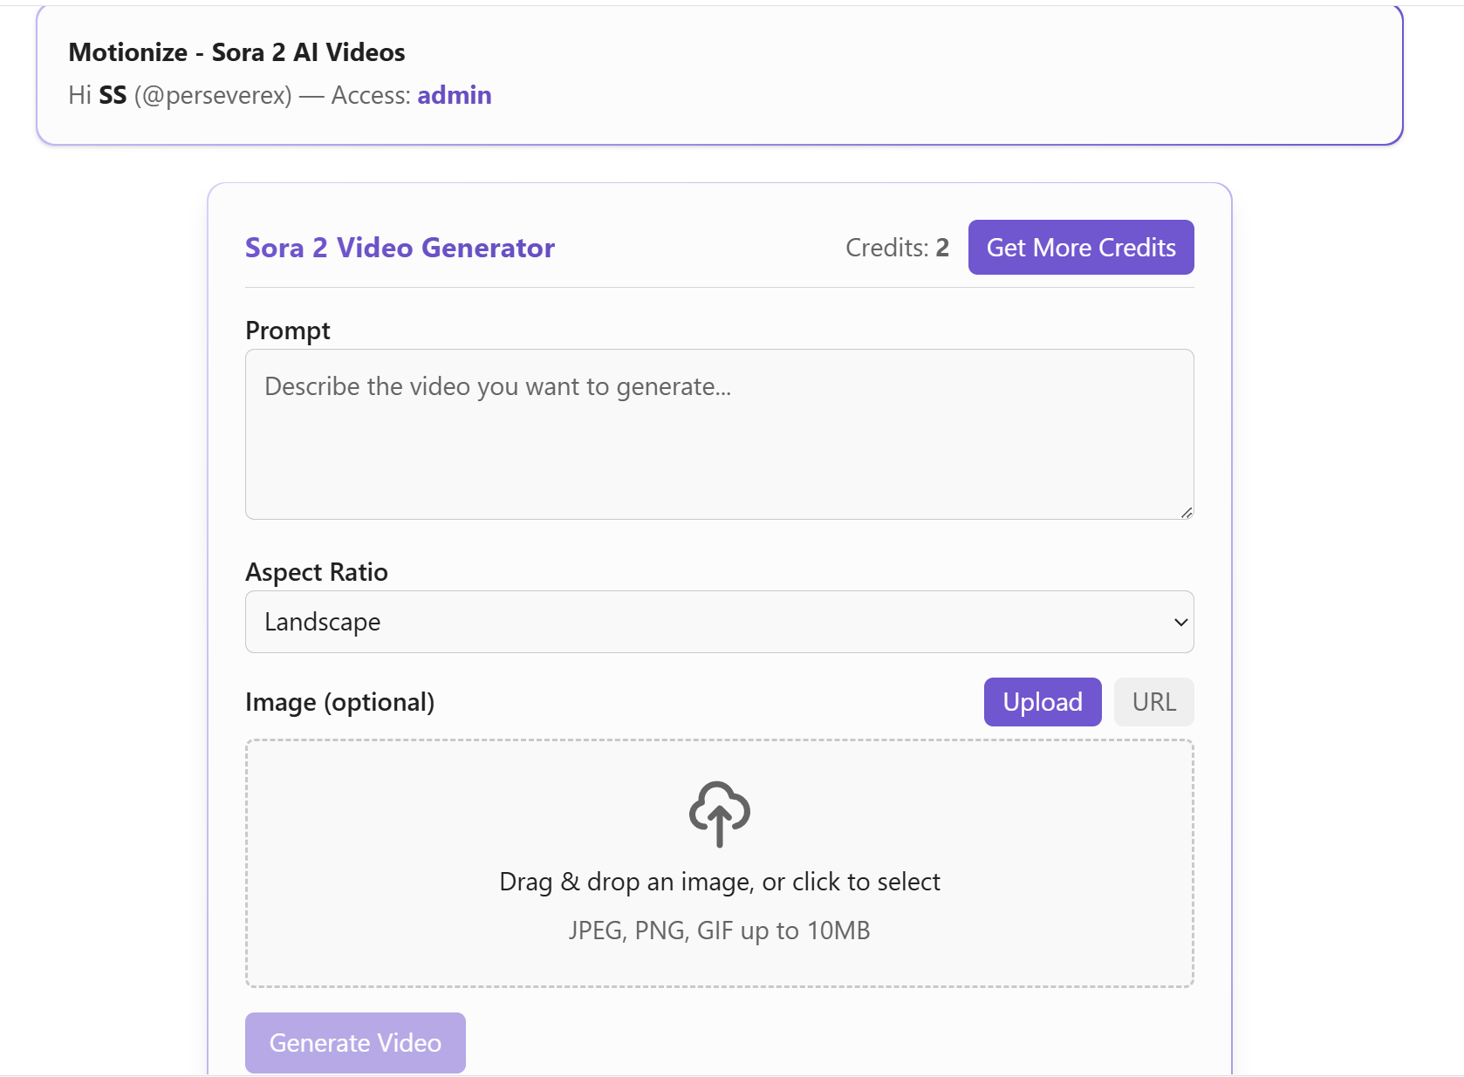This screenshot has width=1464, height=1077.
Task: Click the Image (optional) label
Action: 340,702
